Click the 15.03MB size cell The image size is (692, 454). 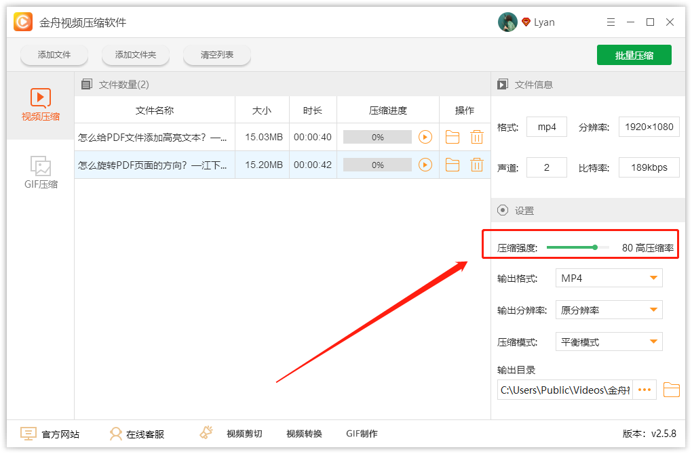tap(264, 137)
